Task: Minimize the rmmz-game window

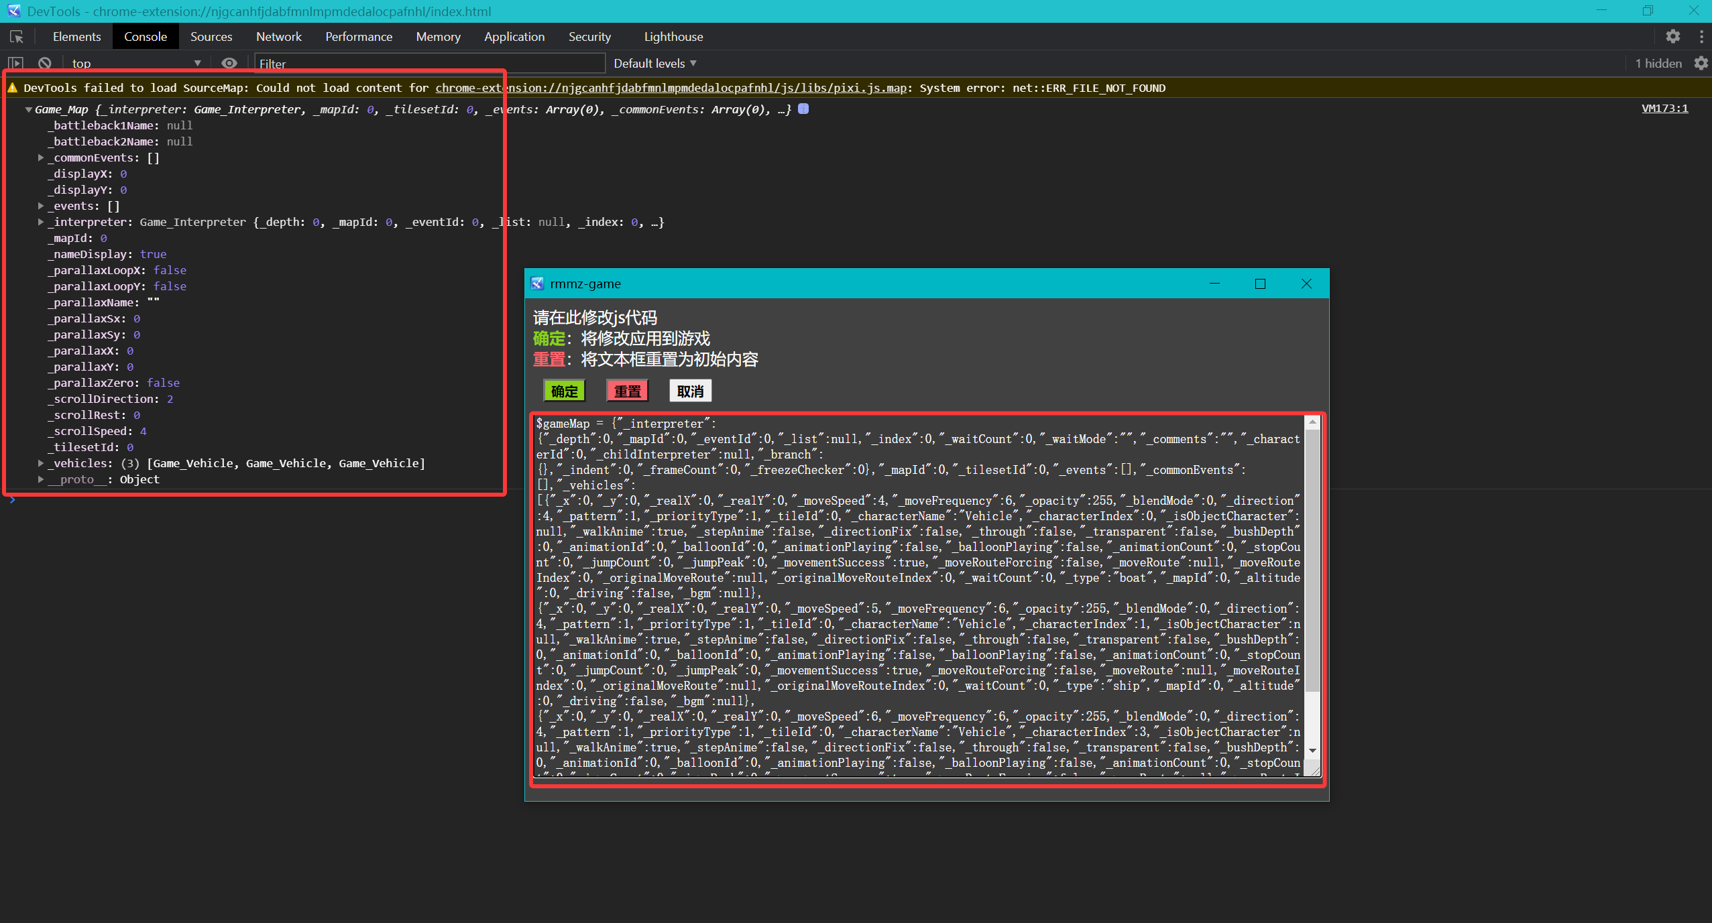Action: click(x=1214, y=284)
